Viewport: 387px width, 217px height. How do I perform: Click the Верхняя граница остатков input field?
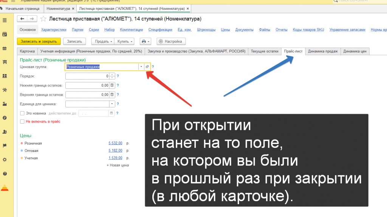[87, 95]
